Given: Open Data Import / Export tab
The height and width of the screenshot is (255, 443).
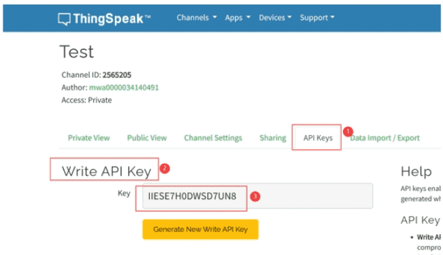Looking at the screenshot, I should 385,138.
